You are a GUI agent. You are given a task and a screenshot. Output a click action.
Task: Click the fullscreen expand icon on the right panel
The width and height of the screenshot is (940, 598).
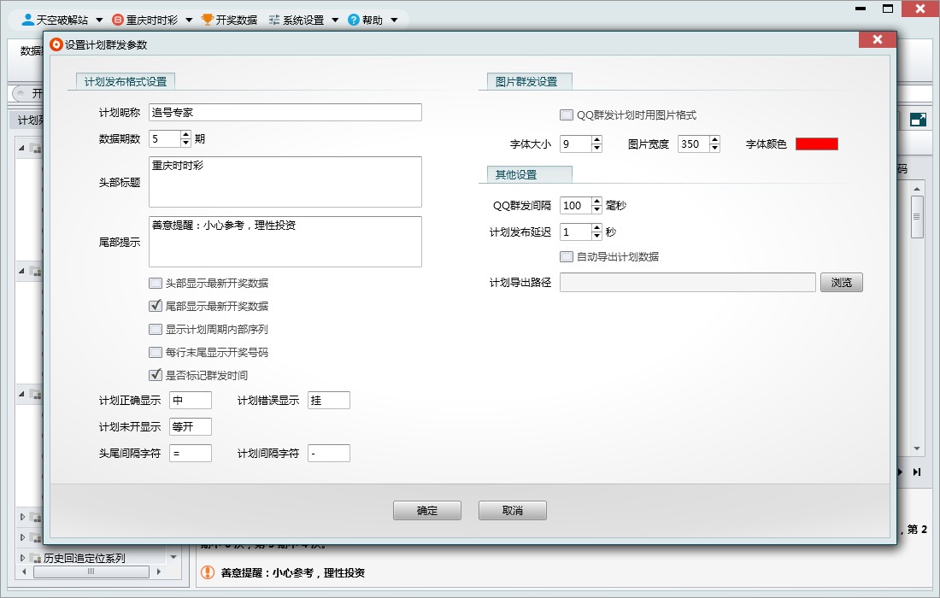[x=916, y=120]
